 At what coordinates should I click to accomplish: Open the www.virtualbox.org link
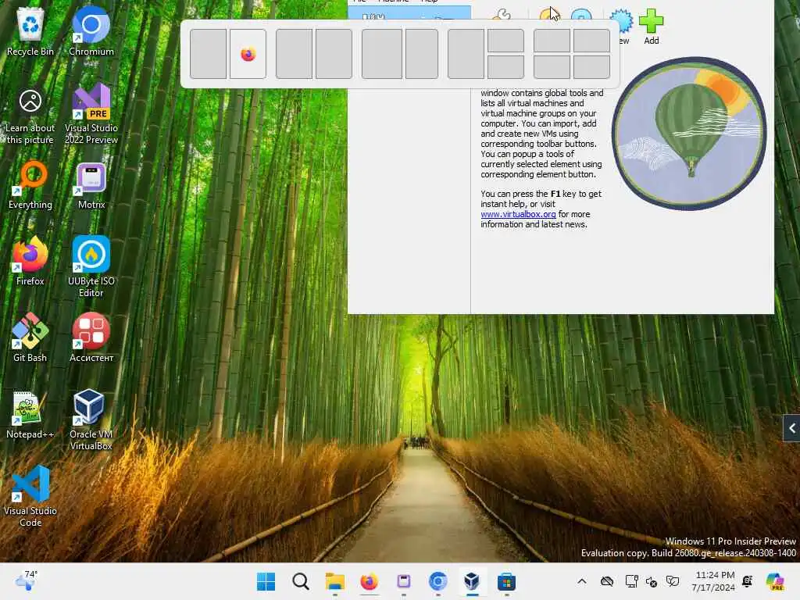(518, 214)
